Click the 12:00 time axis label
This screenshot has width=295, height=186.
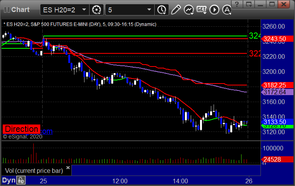tap(120, 181)
